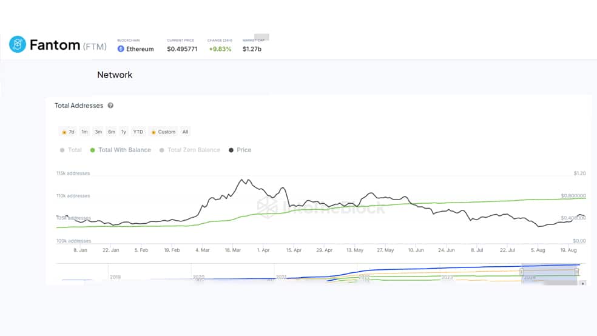The width and height of the screenshot is (597, 336).
Task: Click right handle of navigator range
Action: pos(576,272)
